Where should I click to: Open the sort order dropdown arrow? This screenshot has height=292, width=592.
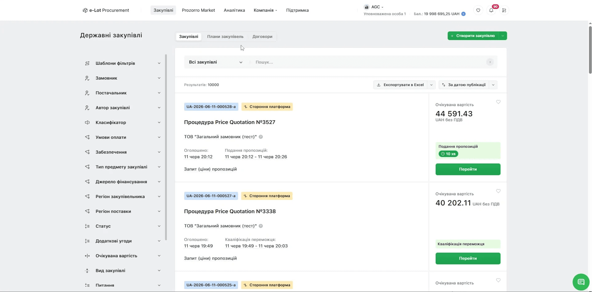pyautogui.click(x=493, y=85)
